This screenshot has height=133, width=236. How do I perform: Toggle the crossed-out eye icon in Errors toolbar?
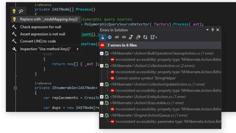point(117,37)
